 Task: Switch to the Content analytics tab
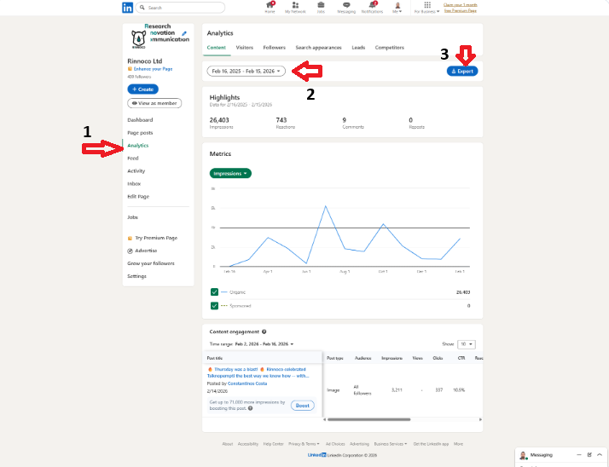point(216,48)
